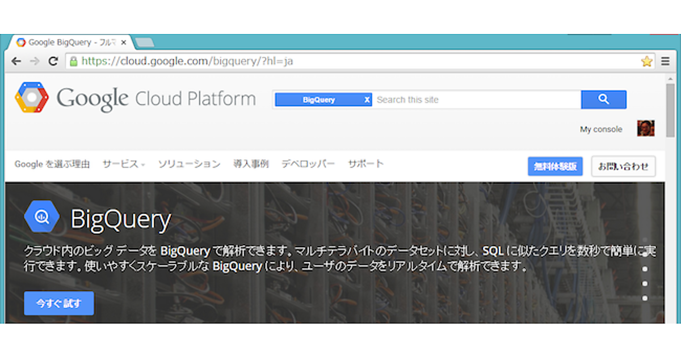Viewport: 681px width, 357px height.
Task: Open the ソリューション menu item
Action: 189,164
